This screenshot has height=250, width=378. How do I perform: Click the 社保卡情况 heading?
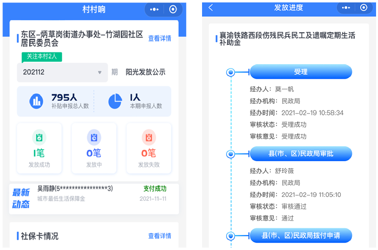[40, 236]
